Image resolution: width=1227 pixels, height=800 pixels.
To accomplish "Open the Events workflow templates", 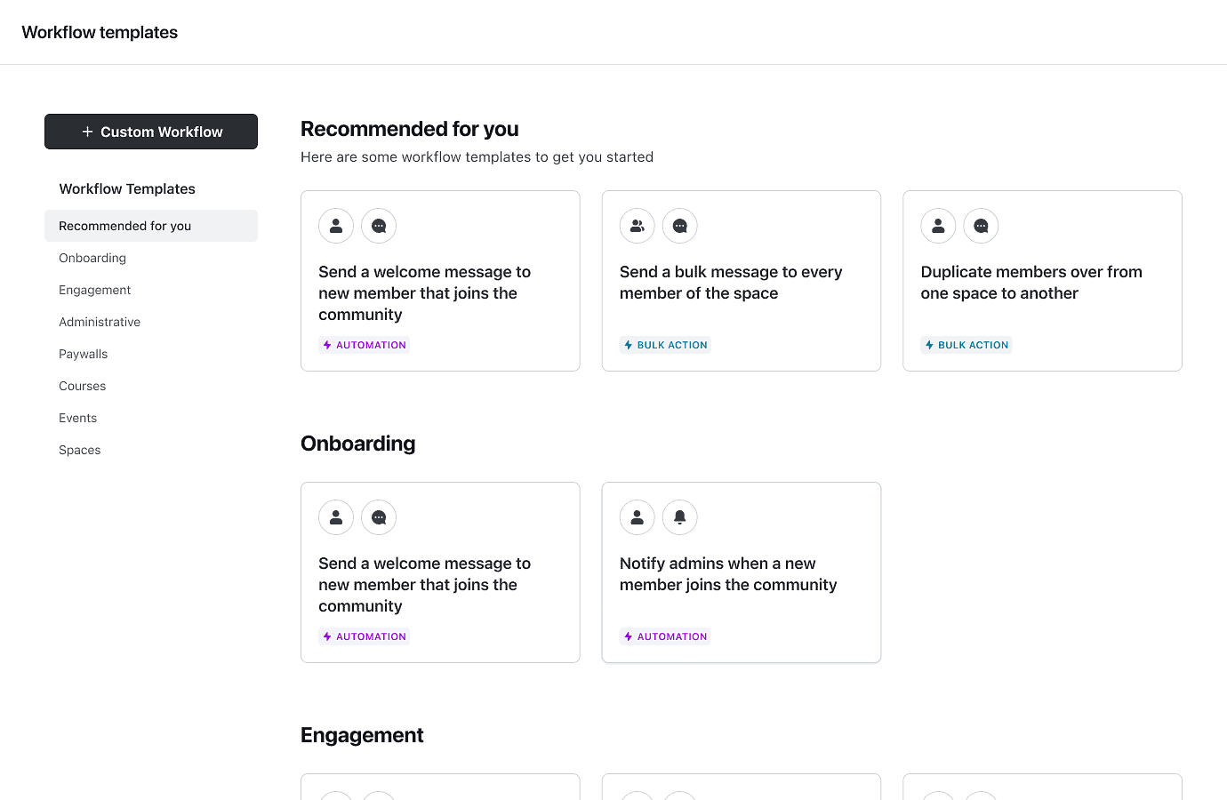I will pos(77,418).
